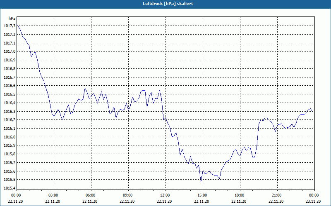This screenshot has height=206, width=331.
Task: Choose the 1016,6 axis label
Action: 10,86
